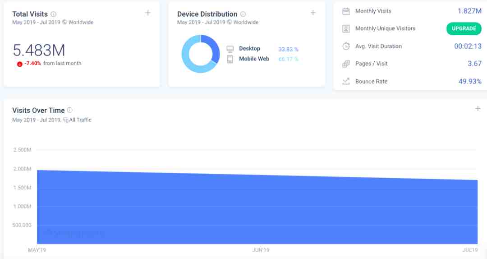The height and width of the screenshot is (259, 487).
Task: Click the Bounce Rate label
Action: (x=371, y=82)
